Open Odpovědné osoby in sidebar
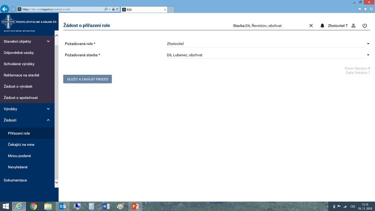The width and height of the screenshot is (375, 211). tap(27, 53)
